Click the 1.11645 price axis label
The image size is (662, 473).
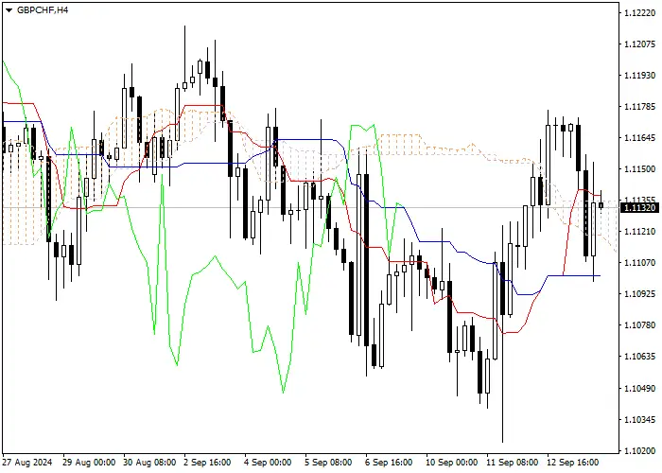(x=639, y=138)
